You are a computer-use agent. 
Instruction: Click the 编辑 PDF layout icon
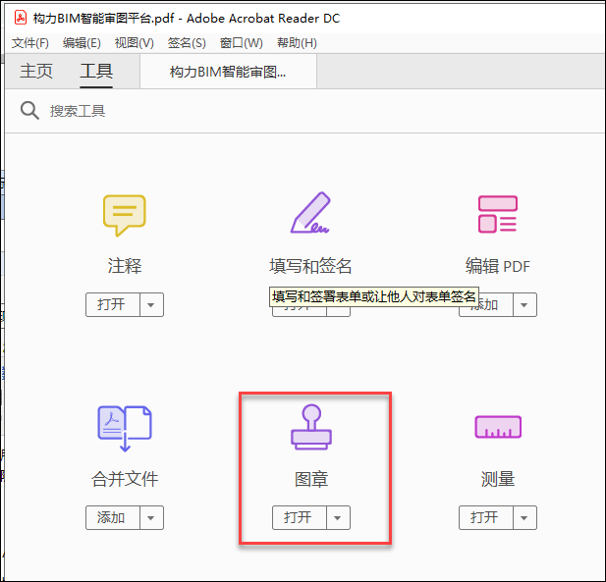pos(497,214)
